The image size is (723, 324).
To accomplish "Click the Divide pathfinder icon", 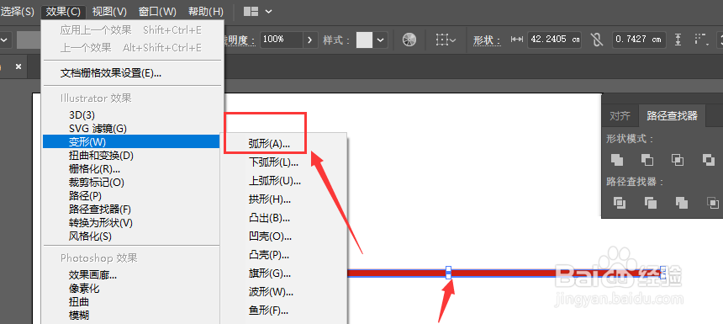I will pos(620,202).
